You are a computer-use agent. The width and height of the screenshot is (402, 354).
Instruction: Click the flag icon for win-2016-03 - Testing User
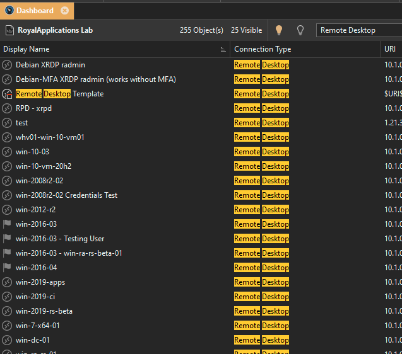7,239
